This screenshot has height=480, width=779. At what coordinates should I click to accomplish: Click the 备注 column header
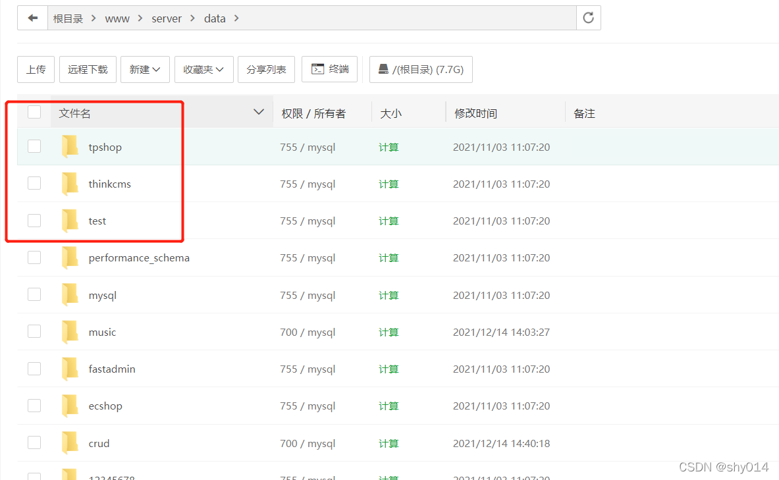pos(584,113)
